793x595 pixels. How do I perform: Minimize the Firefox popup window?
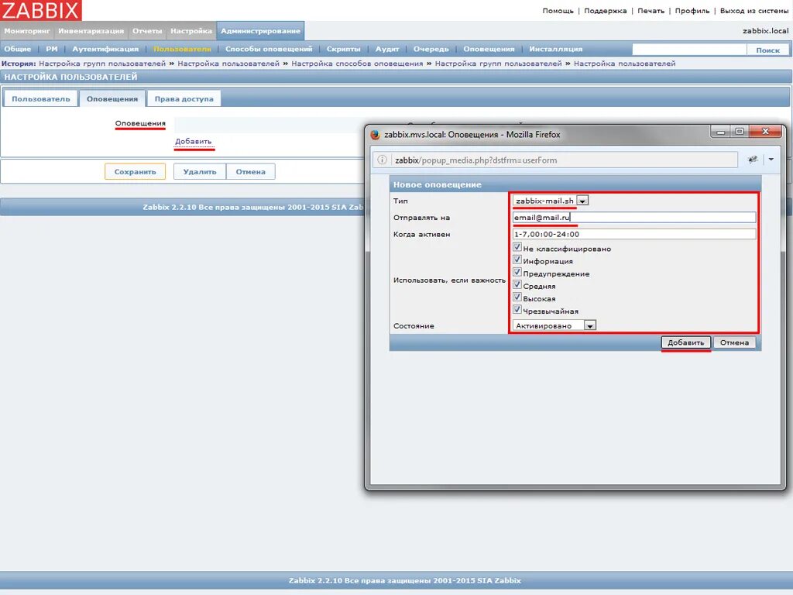[721, 132]
